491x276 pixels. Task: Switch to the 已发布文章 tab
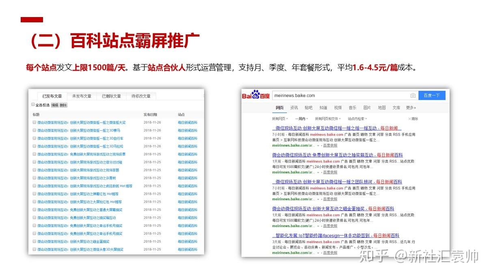(52, 96)
